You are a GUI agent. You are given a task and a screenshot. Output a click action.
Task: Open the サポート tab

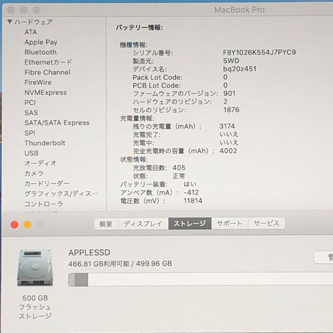tap(230, 224)
